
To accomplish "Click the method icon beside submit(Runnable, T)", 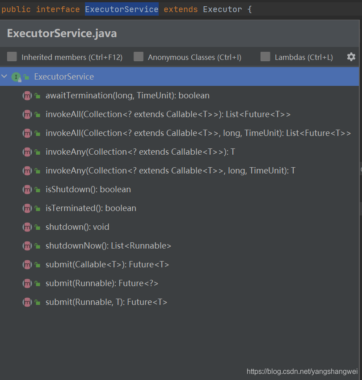I will click(27, 302).
